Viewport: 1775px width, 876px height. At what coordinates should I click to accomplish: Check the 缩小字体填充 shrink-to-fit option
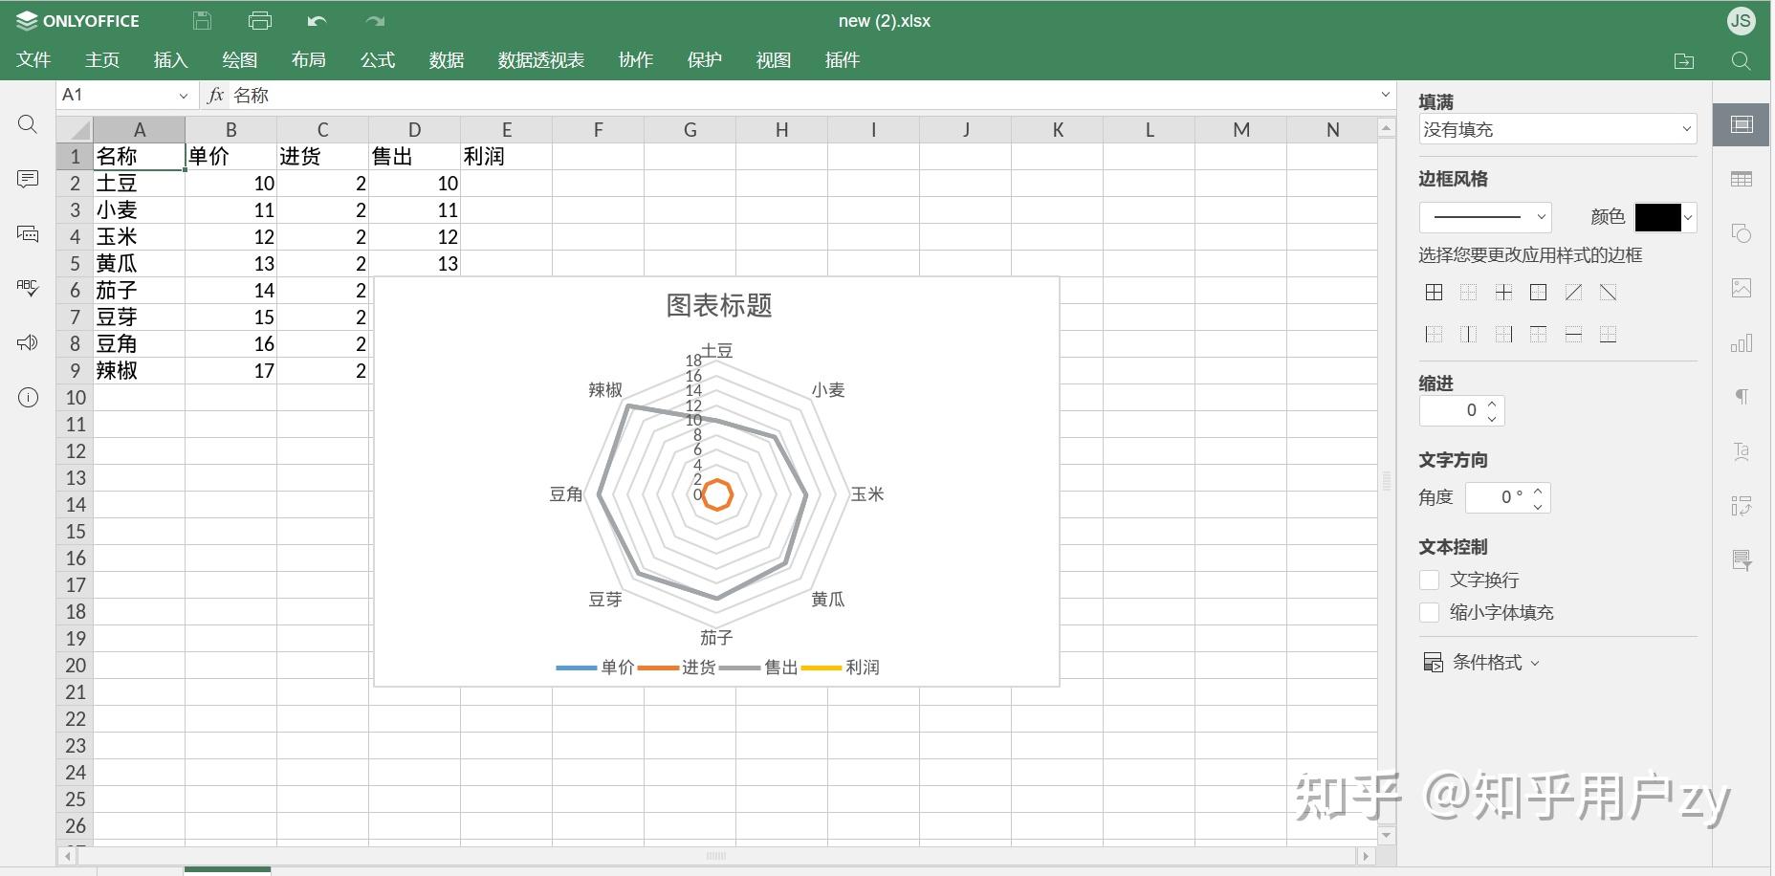point(1429,613)
